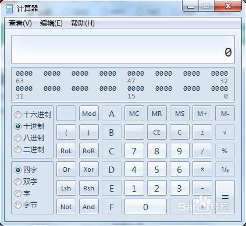246x226 pixels.
Task: Click the Not bitwise button
Action: [66, 207]
